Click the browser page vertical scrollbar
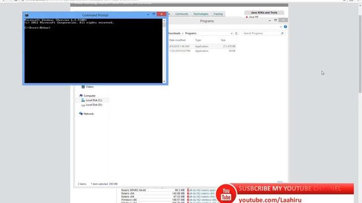The height and width of the screenshot is (203, 362). [x=360, y=54]
